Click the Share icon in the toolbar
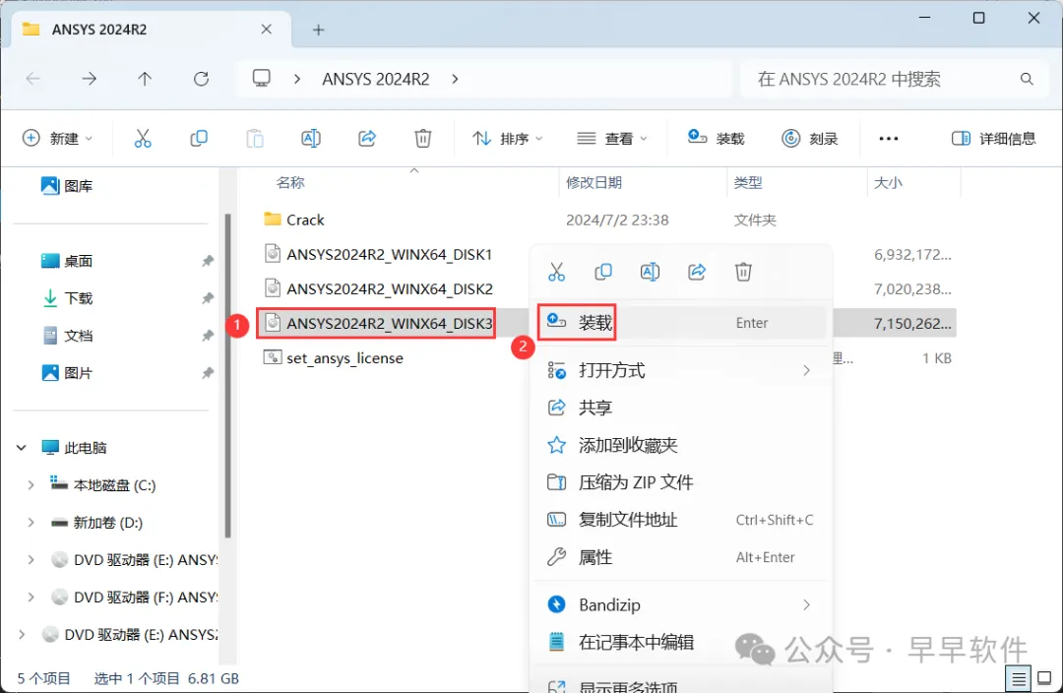 367,139
